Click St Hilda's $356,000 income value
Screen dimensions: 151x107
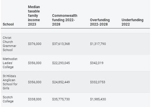[x=35, y=82]
